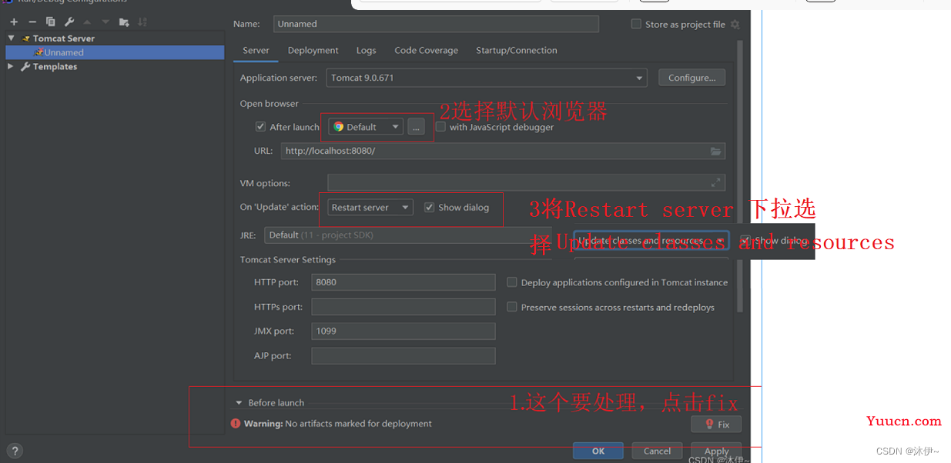The image size is (951, 463).
Task: Uncheck the After launch checkbox
Action: 260,127
